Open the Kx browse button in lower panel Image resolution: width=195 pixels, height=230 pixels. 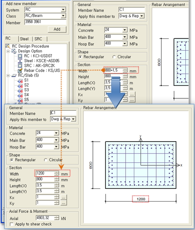tap(64, 198)
